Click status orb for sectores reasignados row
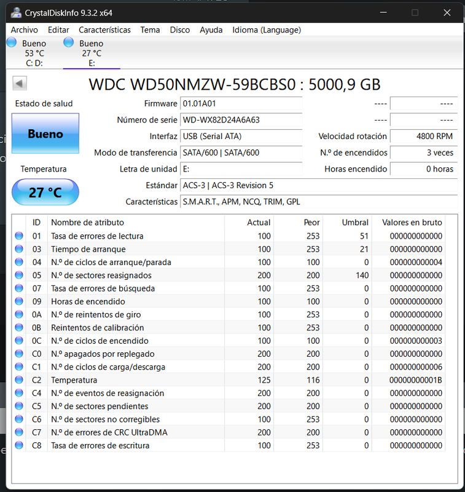The height and width of the screenshot is (492, 465). [19, 275]
